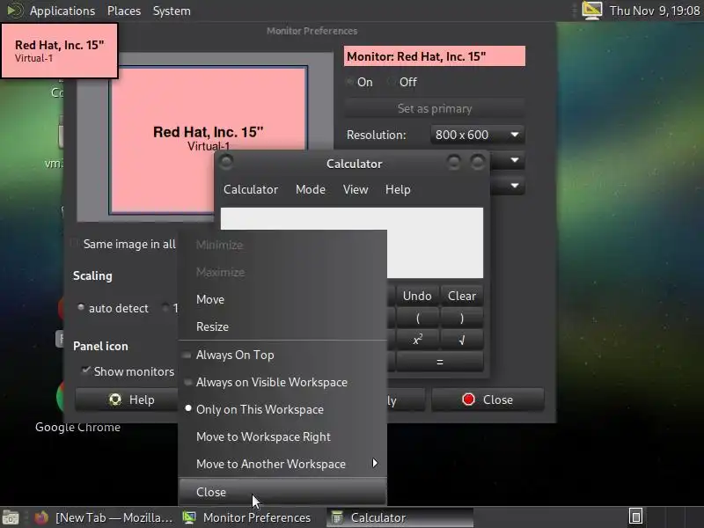Enable Always on Visible Workspace

(x=282, y=383)
